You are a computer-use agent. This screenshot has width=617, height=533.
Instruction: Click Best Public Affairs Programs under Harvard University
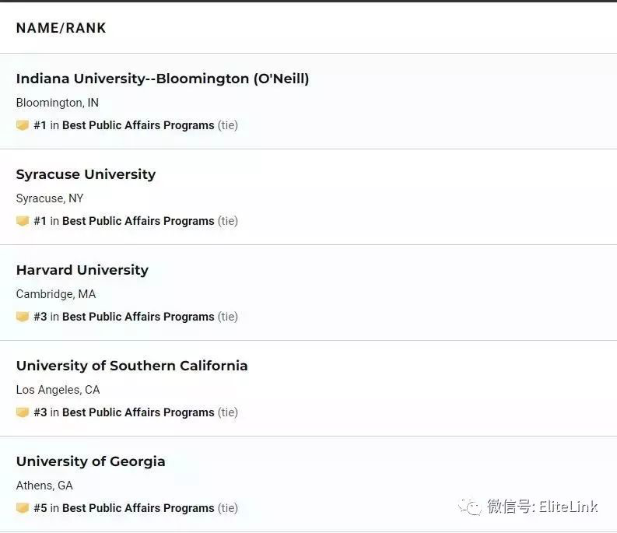point(138,317)
